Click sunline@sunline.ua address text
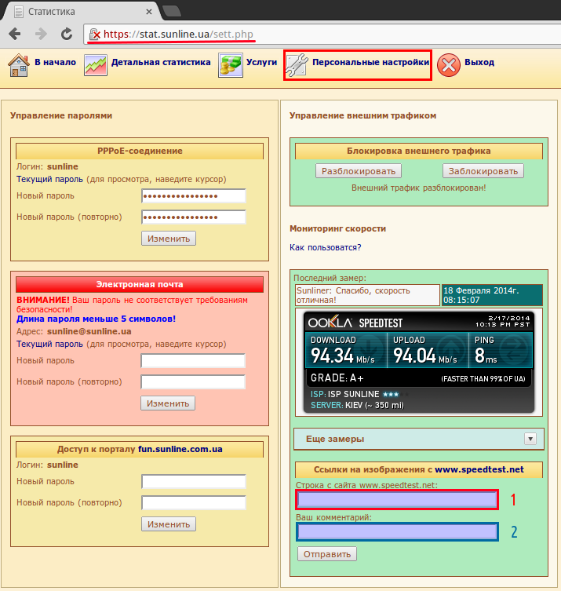 coord(89,331)
